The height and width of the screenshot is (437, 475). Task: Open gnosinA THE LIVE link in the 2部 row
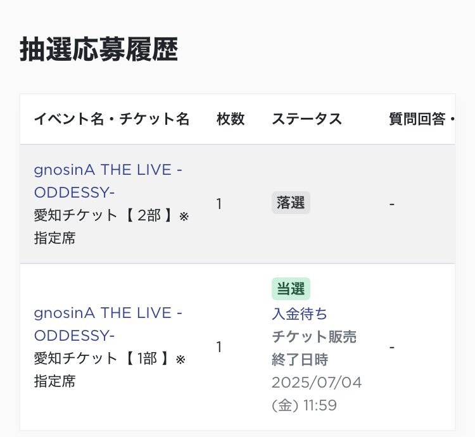click(x=108, y=180)
